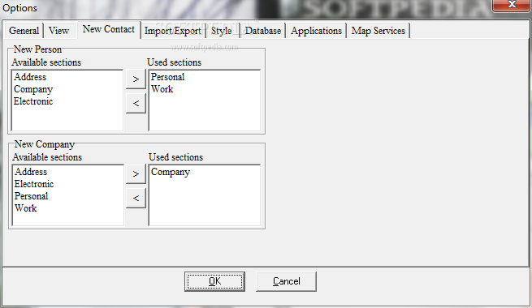Dismiss dialog with Cancel button
The height and width of the screenshot is (308, 532).
287,281
